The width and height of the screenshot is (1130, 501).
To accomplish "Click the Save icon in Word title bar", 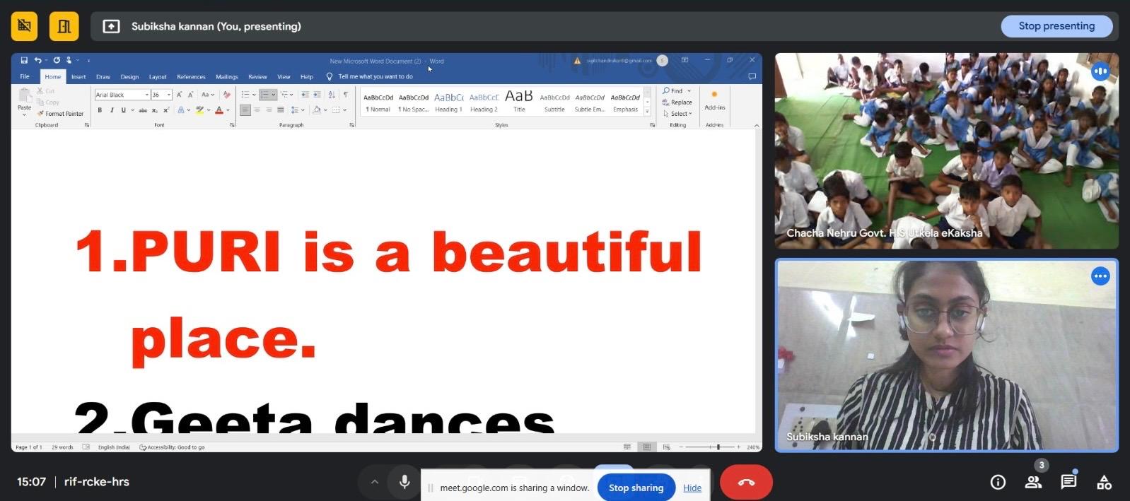I will [24, 61].
